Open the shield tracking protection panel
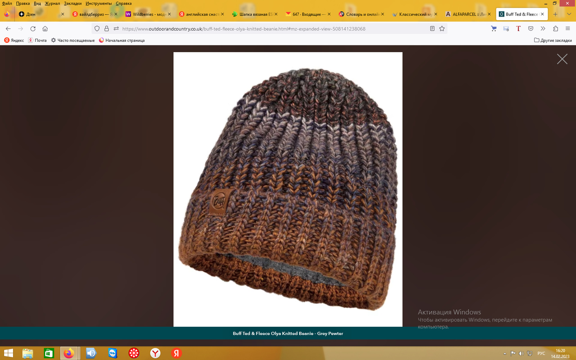Screen dimensions: 576x360 [x=97, y=28]
